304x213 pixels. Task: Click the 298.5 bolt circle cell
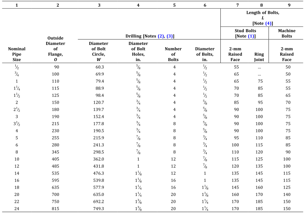click(98, 152)
